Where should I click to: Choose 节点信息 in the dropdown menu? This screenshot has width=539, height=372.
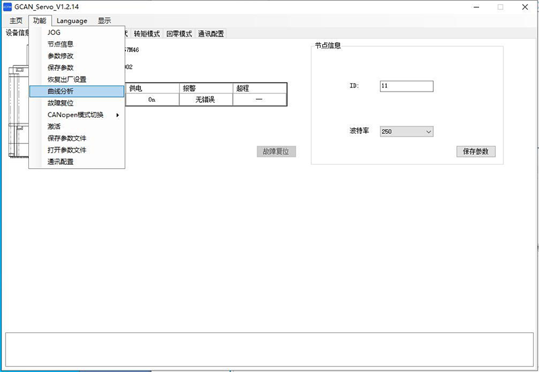[x=61, y=44]
